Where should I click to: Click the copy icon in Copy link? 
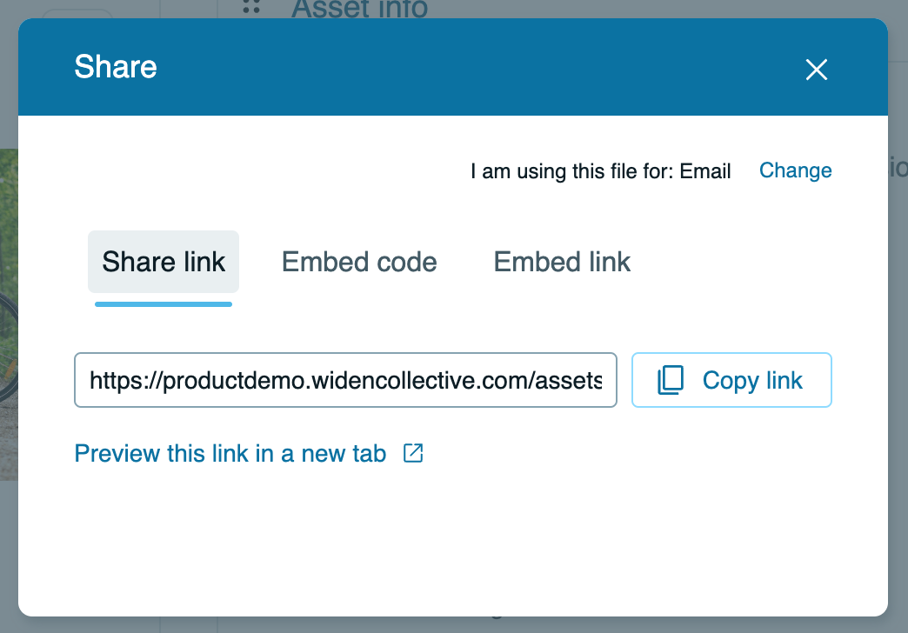pos(671,380)
